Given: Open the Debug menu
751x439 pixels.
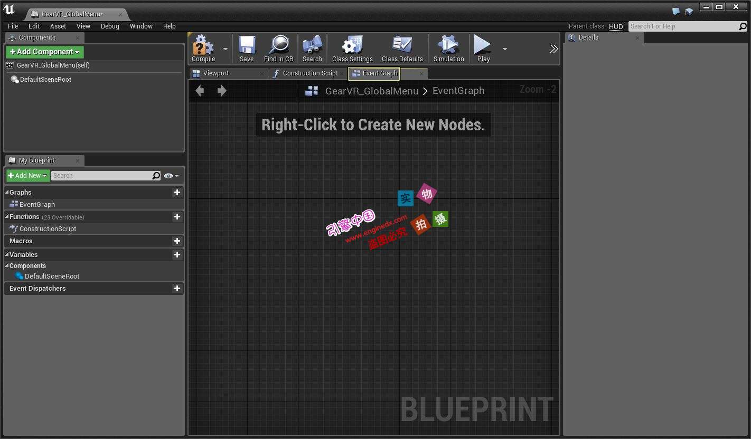Looking at the screenshot, I should [110, 26].
